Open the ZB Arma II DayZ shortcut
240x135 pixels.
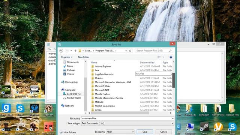49,128
